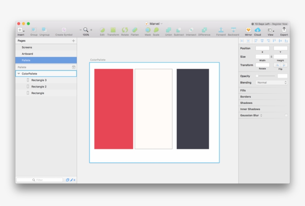Select the Rectangle 3 layer
Image resolution: width=305 pixels, height=206 pixels.
pyautogui.click(x=39, y=80)
